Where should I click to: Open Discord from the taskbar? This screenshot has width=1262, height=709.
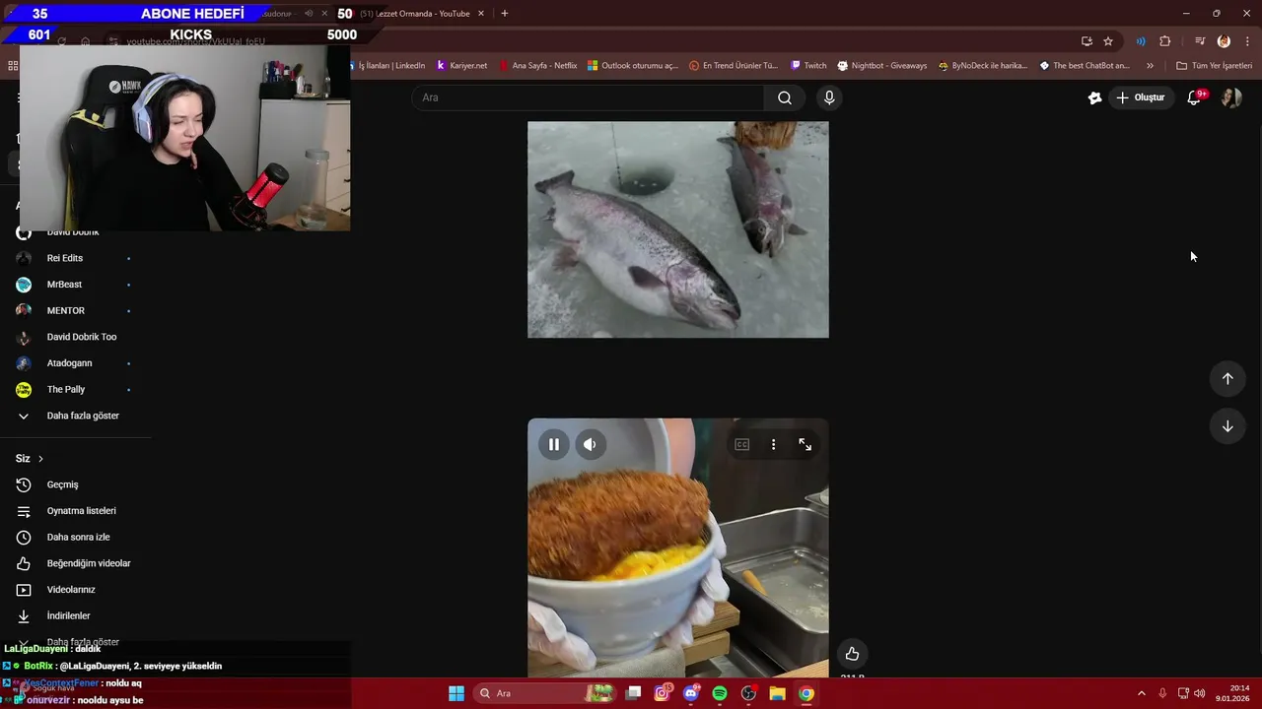click(691, 693)
